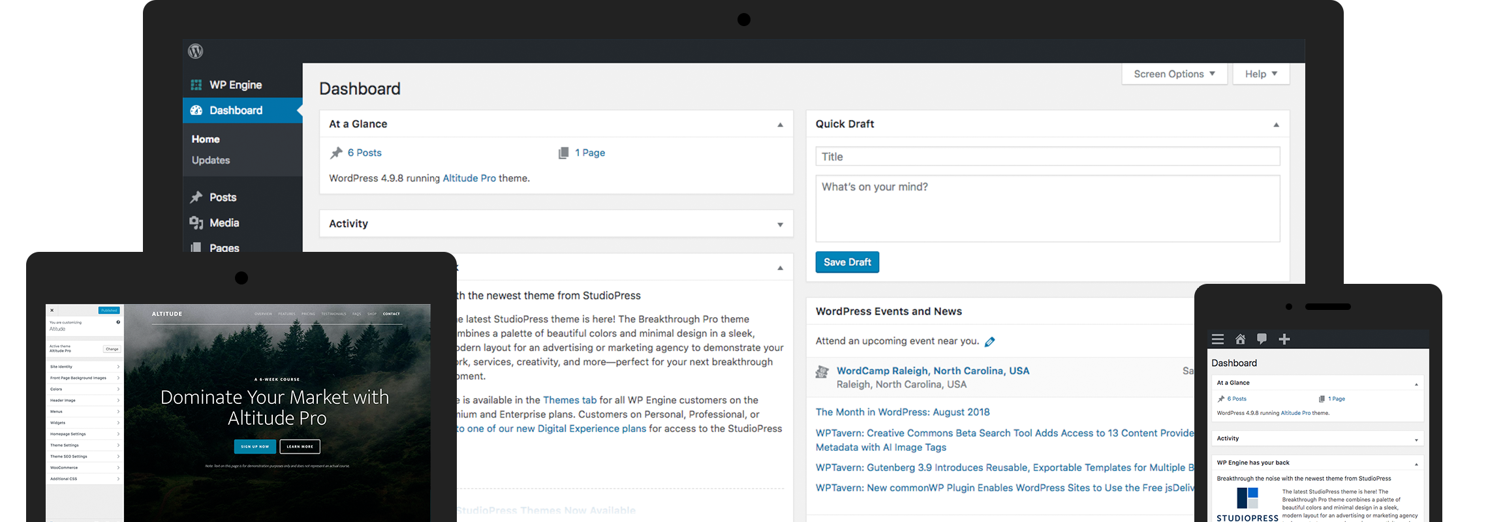1488x522 pixels.
Task: Expand the Colors section in the Customizer
Action: pos(85,389)
